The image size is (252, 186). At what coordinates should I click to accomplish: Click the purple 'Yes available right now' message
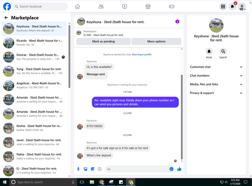(x=135, y=102)
